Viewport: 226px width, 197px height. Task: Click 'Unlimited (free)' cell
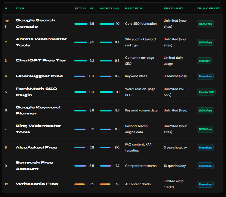175,111
